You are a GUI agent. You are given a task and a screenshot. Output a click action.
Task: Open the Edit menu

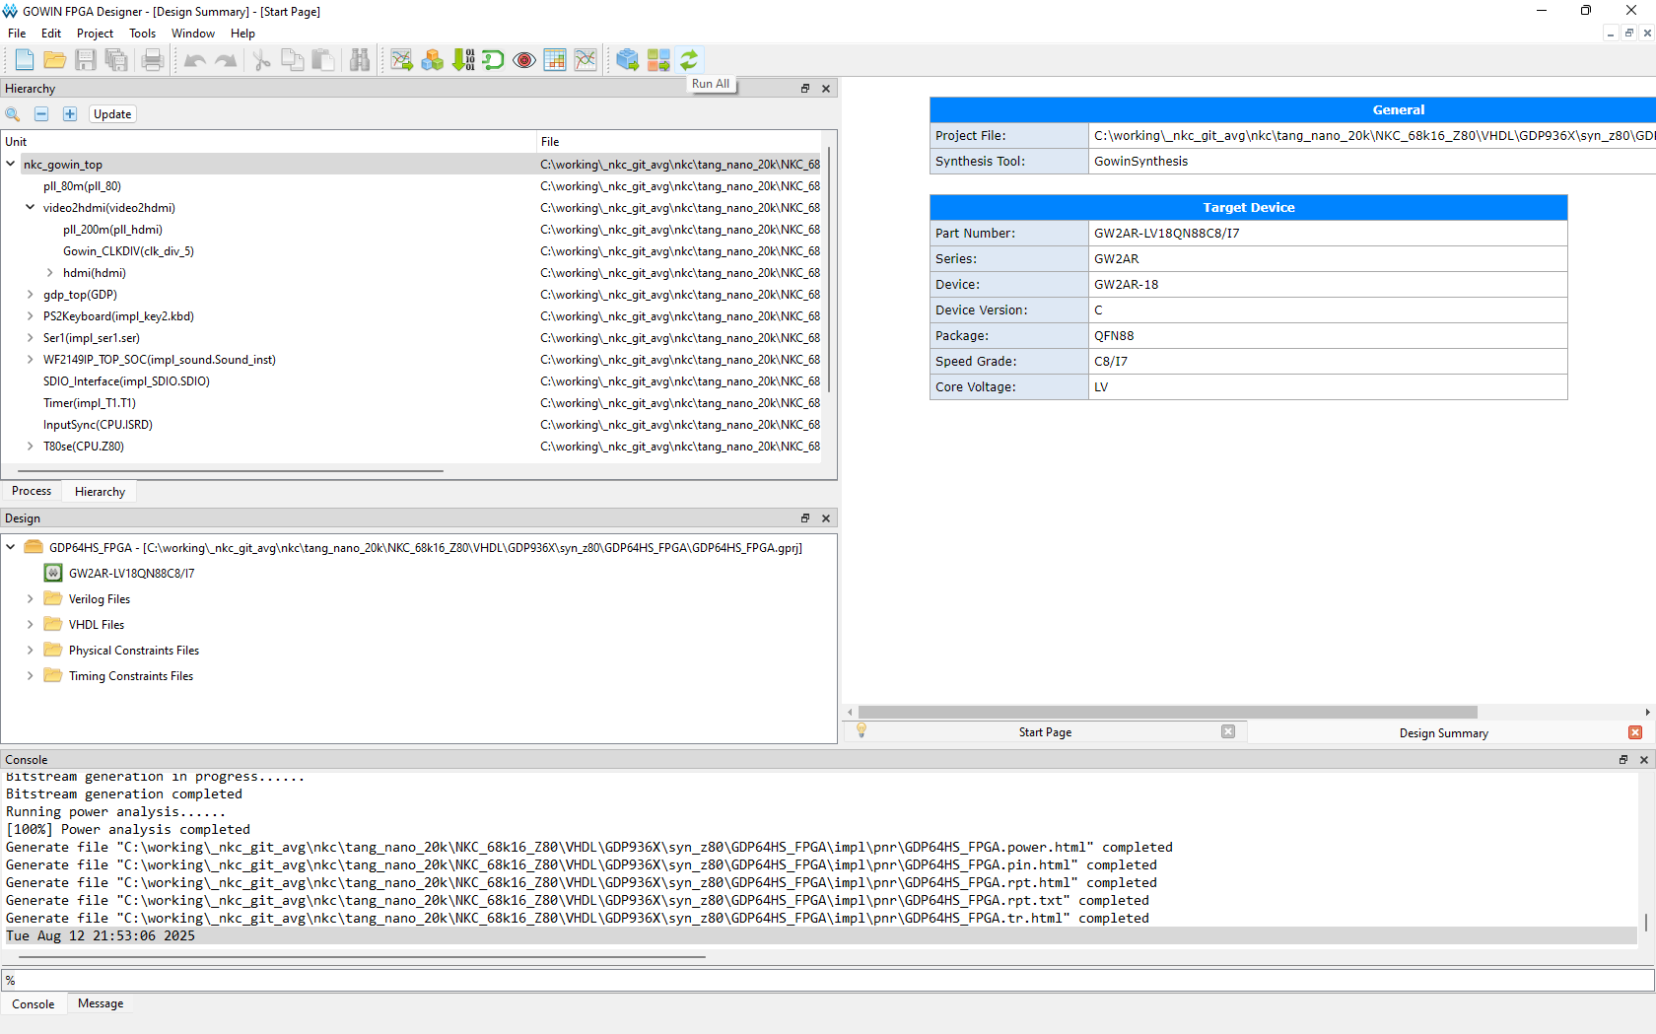51,34
